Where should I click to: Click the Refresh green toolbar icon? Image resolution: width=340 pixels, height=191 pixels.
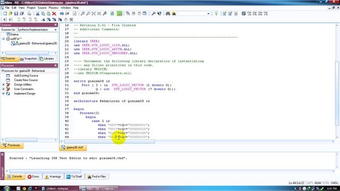[x=112, y=14]
